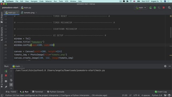Close the main.py editor tab
The height and width of the screenshot is (97, 172).
pos(17,13)
